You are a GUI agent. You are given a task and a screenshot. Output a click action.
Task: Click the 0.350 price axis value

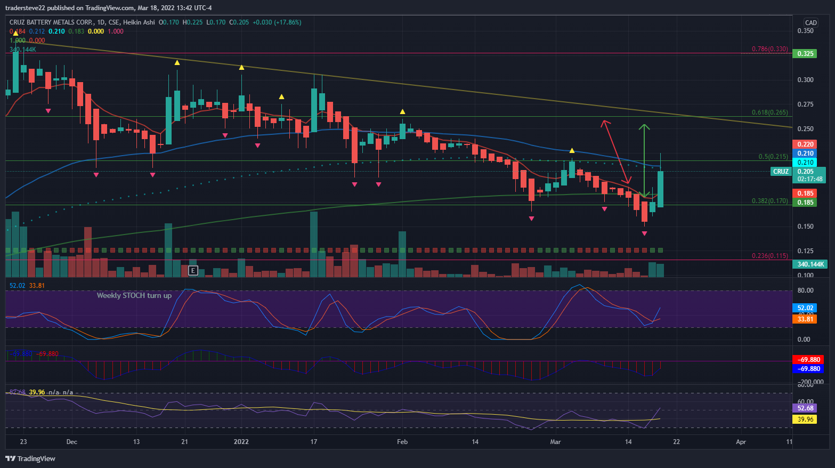click(x=805, y=31)
